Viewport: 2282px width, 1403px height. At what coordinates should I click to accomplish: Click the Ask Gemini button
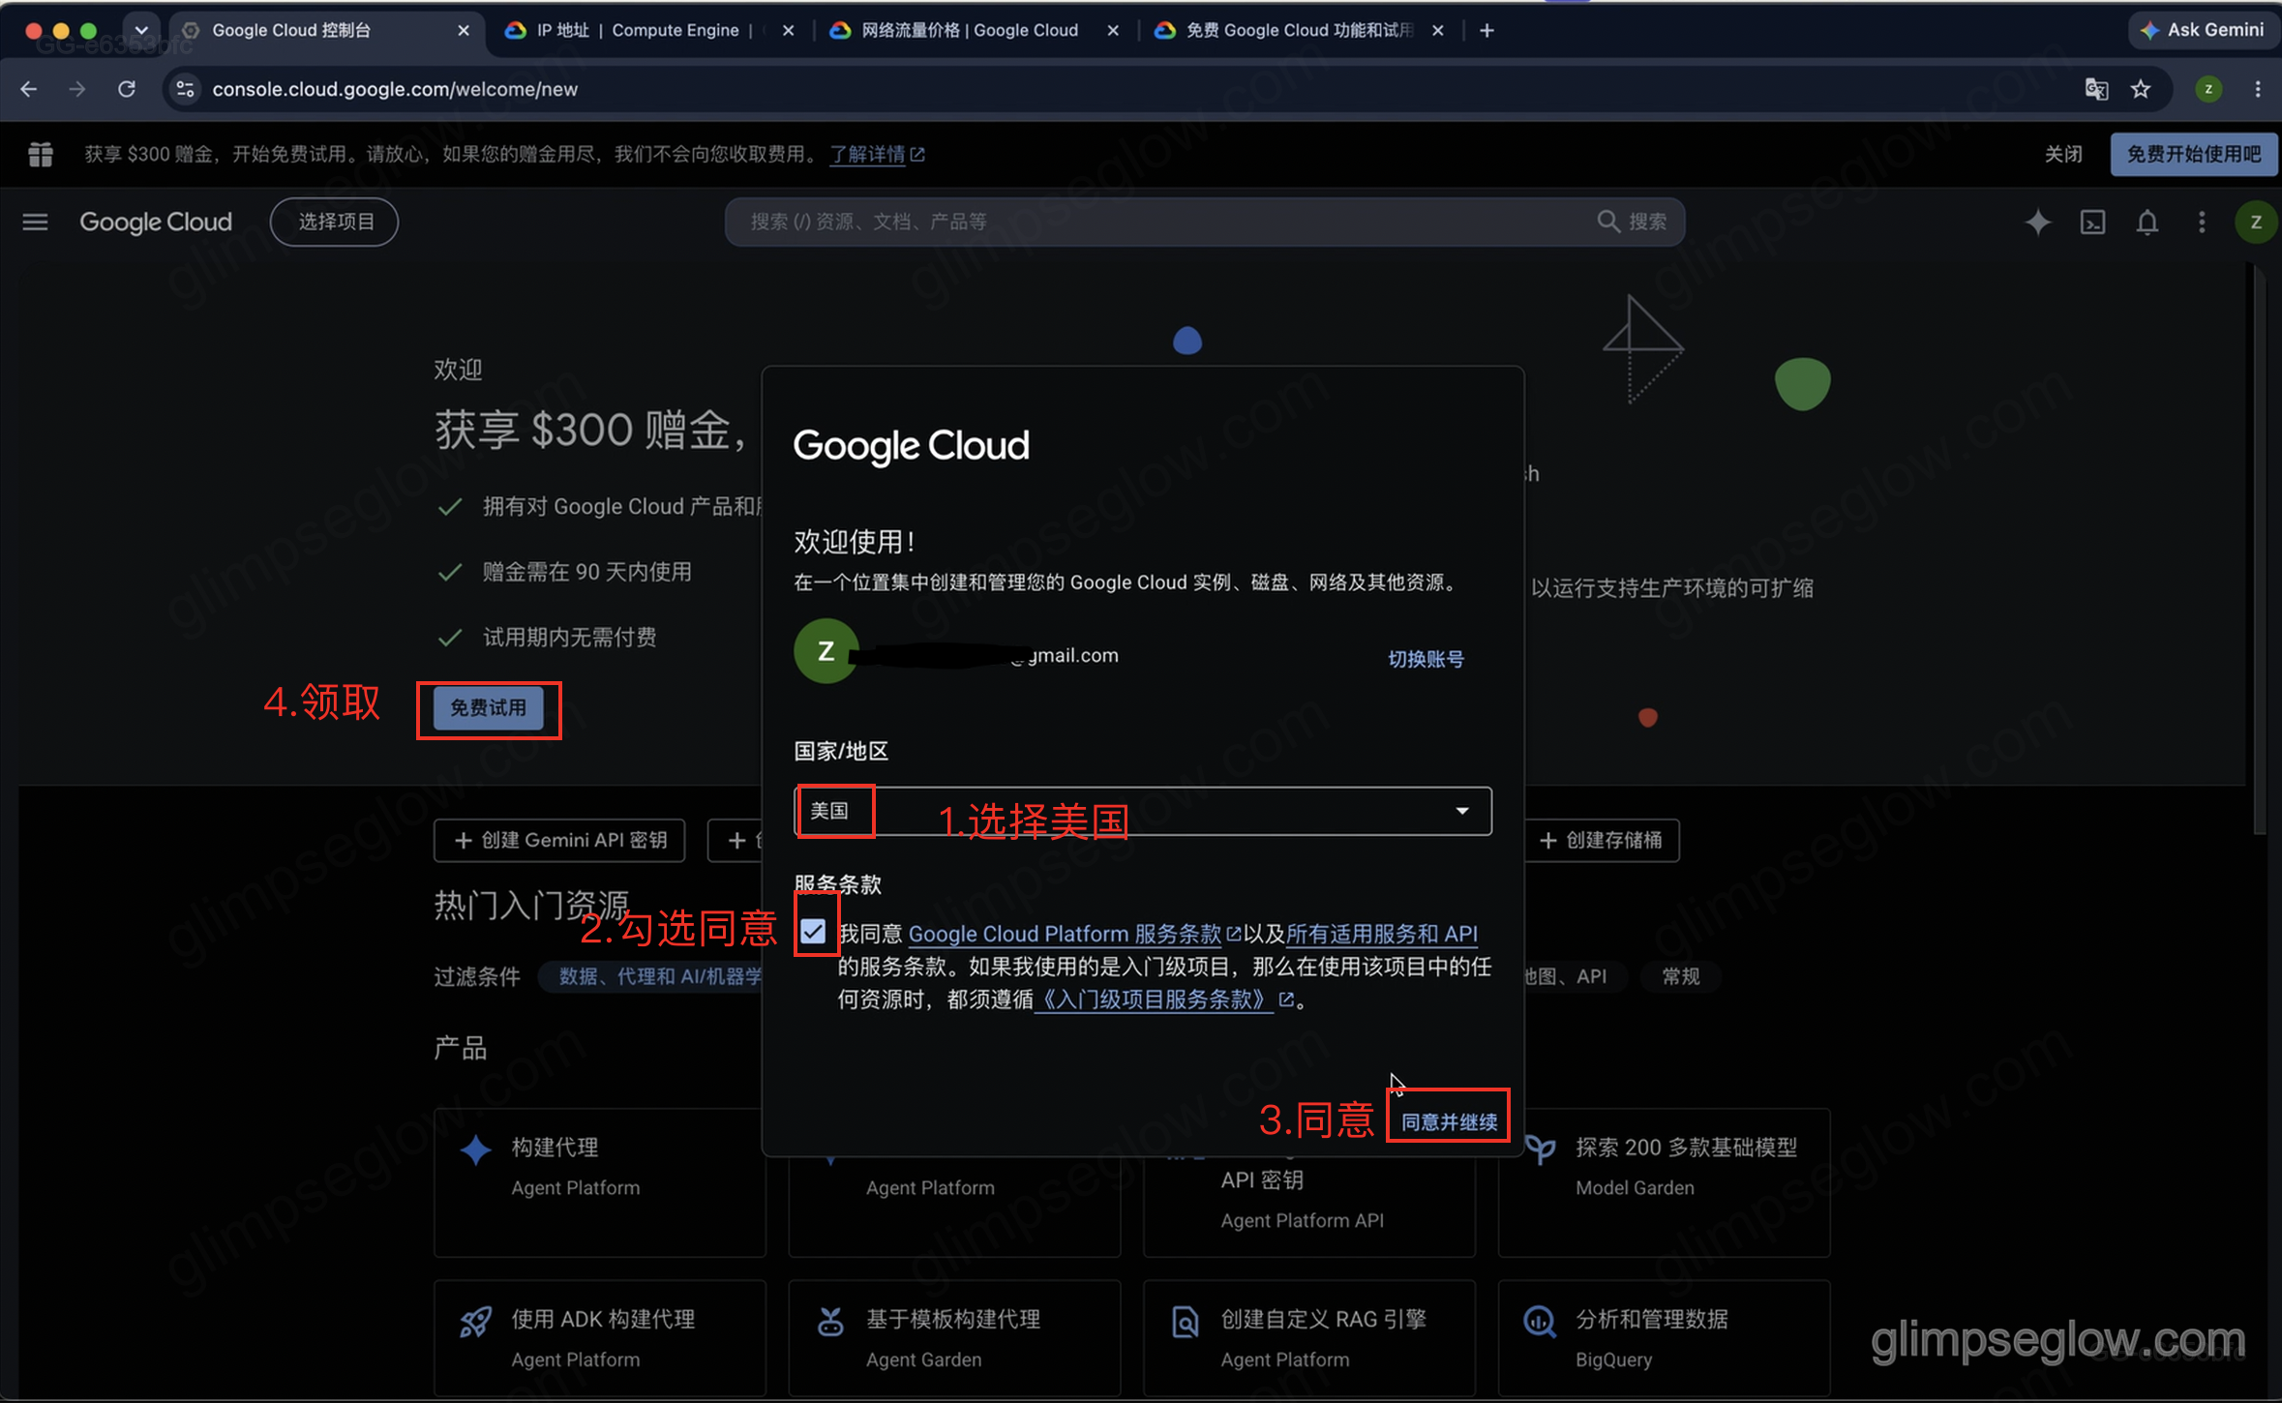point(2203,30)
